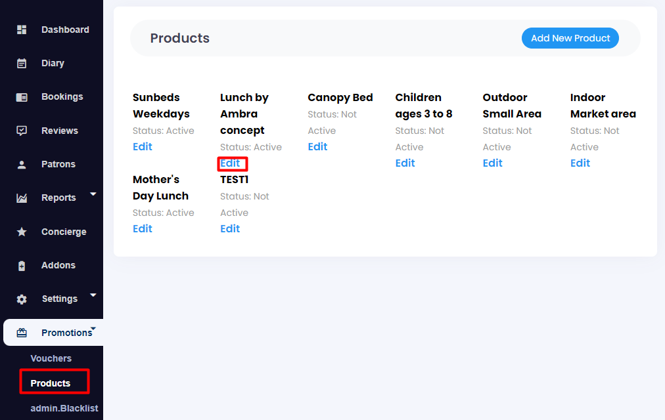Image resolution: width=665 pixels, height=420 pixels.
Task: Click the Reviews checkmark bubble icon
Action: coord(22,131)
